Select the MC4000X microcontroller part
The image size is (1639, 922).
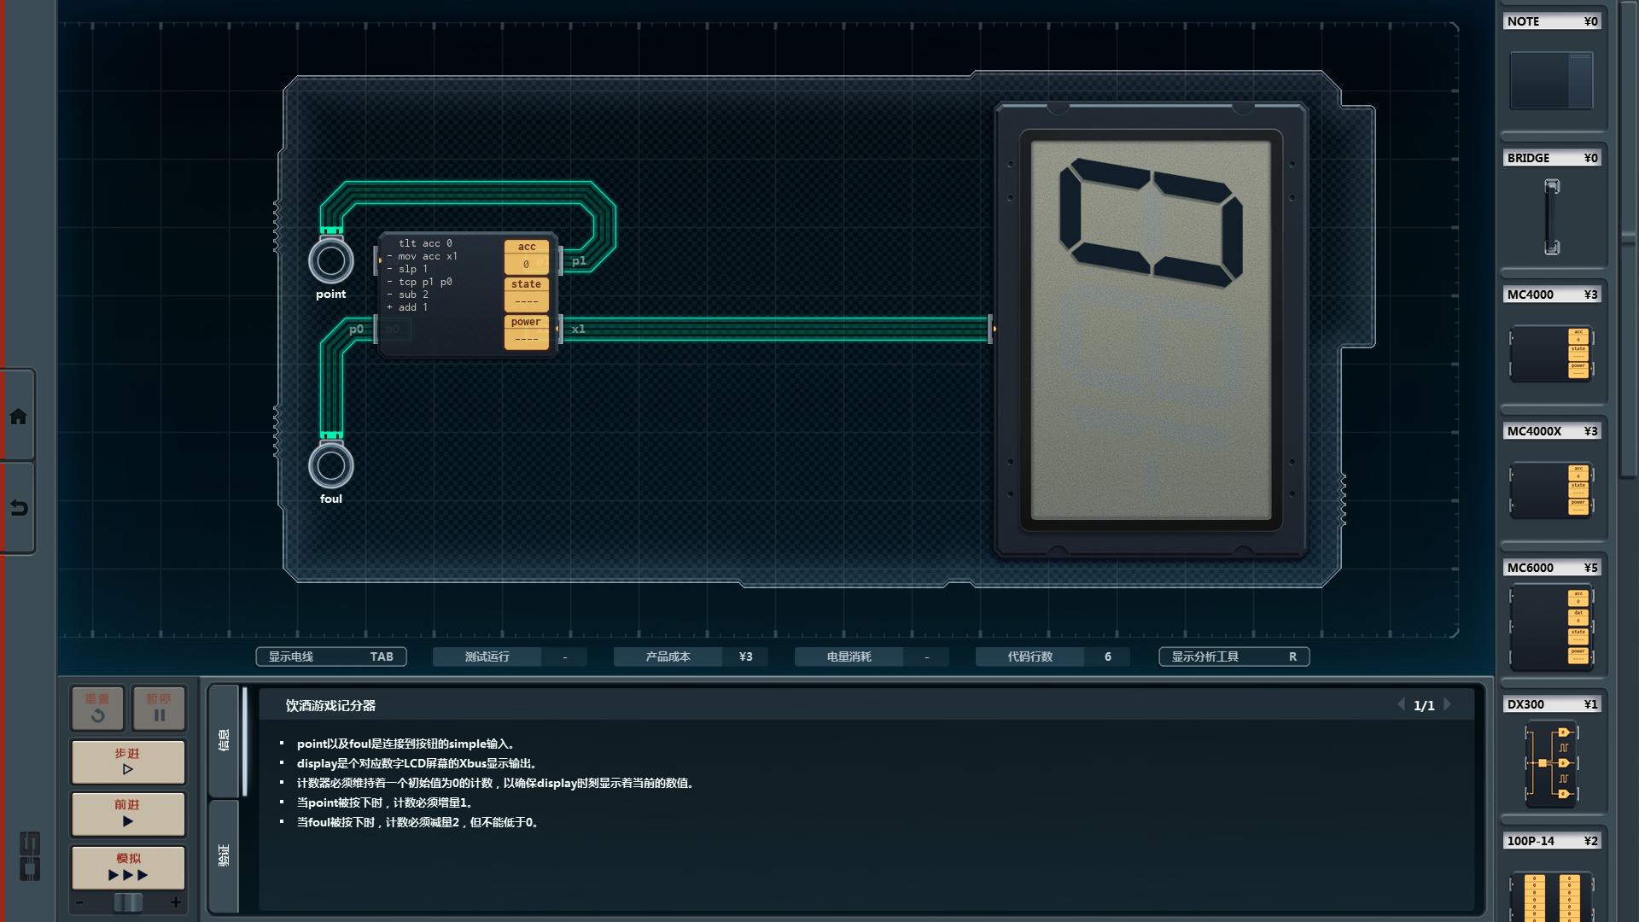(1551, 489)
